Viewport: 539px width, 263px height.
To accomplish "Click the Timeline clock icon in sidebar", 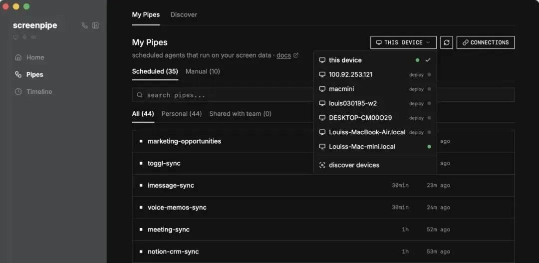I will tap(18, 92).
